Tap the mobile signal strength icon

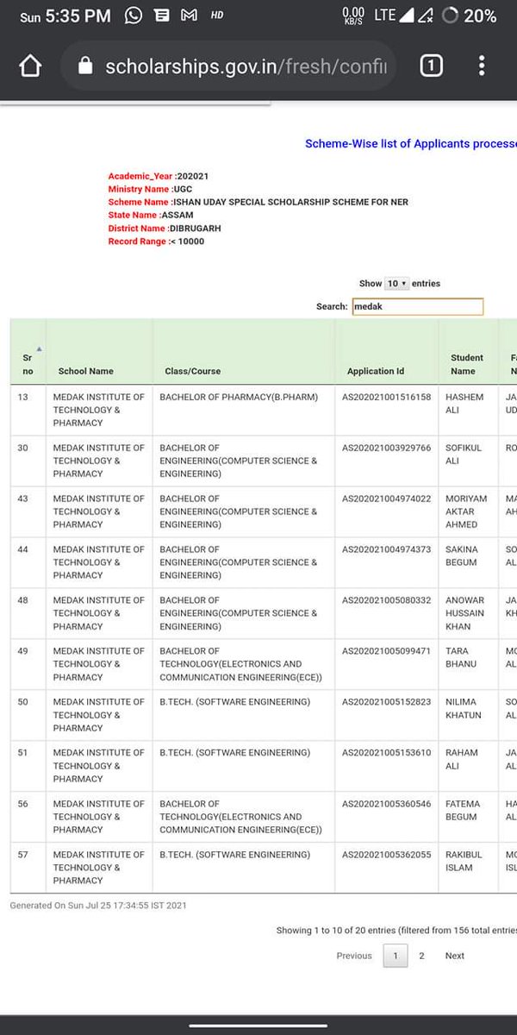408,16
